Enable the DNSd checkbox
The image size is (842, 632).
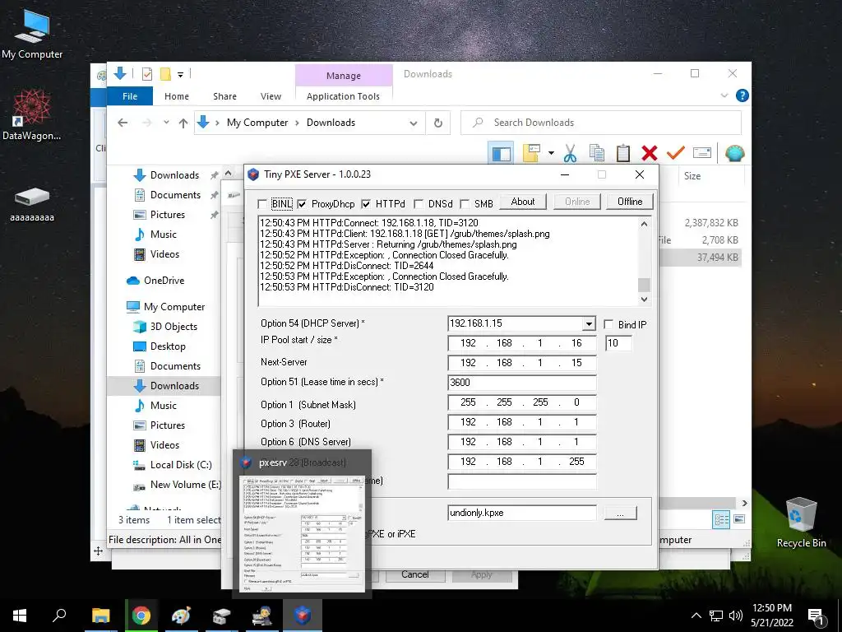pos(419,204)
